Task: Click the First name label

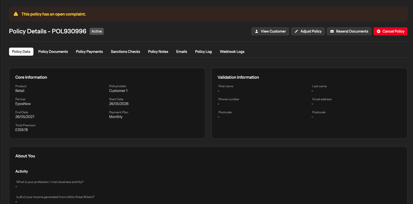Action: pyautogui.click(x=226, y=86)
